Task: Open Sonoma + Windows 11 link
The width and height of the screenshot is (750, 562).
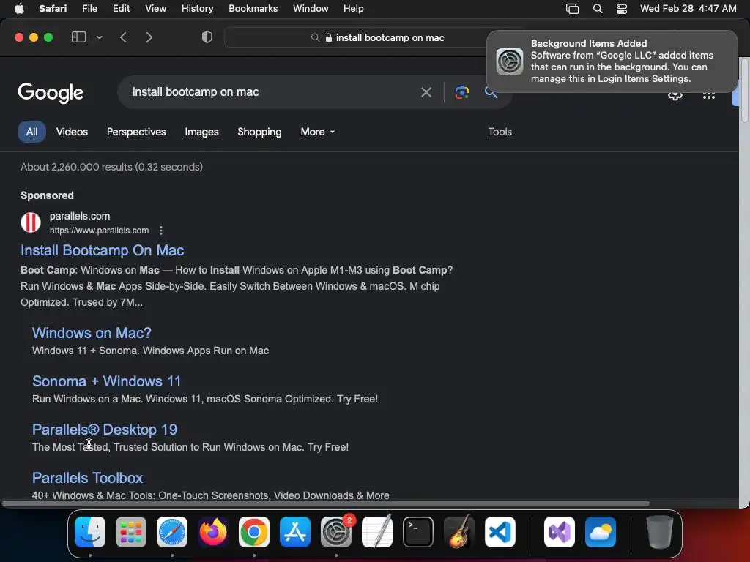Action: tap(107, 381)
